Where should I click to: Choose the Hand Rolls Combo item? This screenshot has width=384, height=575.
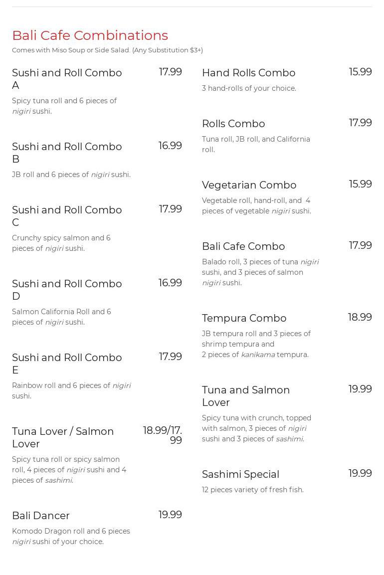(x=248, y=73)
